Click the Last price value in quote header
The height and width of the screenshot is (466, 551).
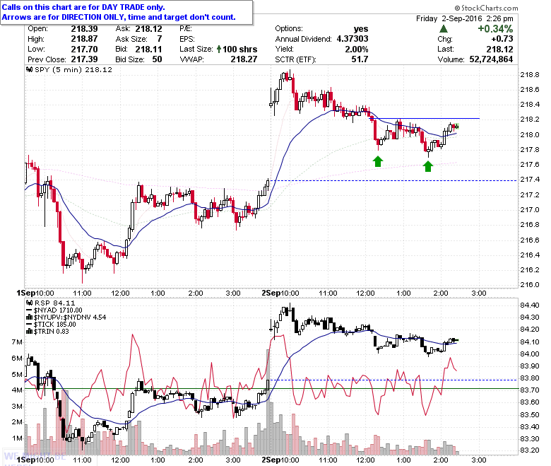pyautogui.click(x=499, y=49)
